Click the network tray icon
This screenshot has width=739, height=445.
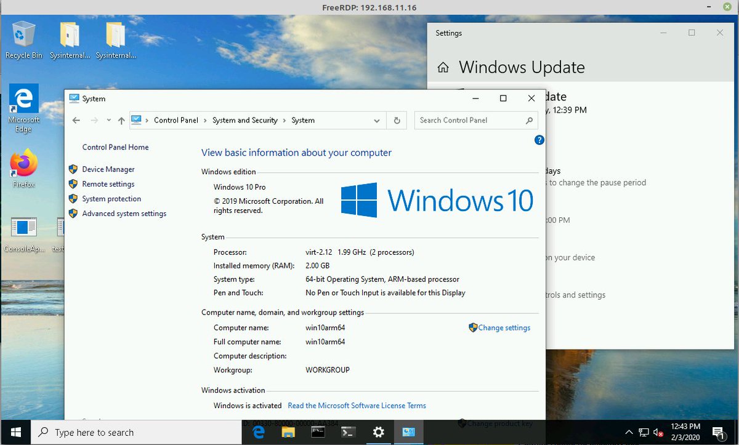pyautogui.click(x=644, y=432)
